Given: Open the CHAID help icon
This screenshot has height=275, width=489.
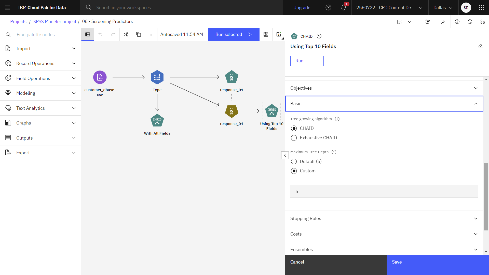Looking at the screenshot, I should (319, 36).
